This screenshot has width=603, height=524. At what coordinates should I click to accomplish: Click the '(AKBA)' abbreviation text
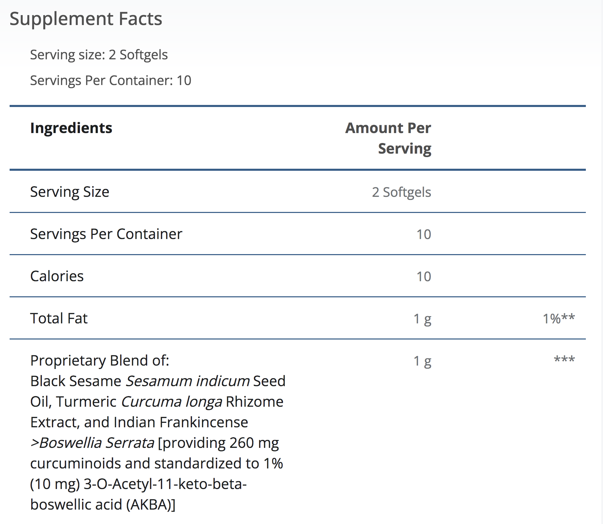point(151,505)
